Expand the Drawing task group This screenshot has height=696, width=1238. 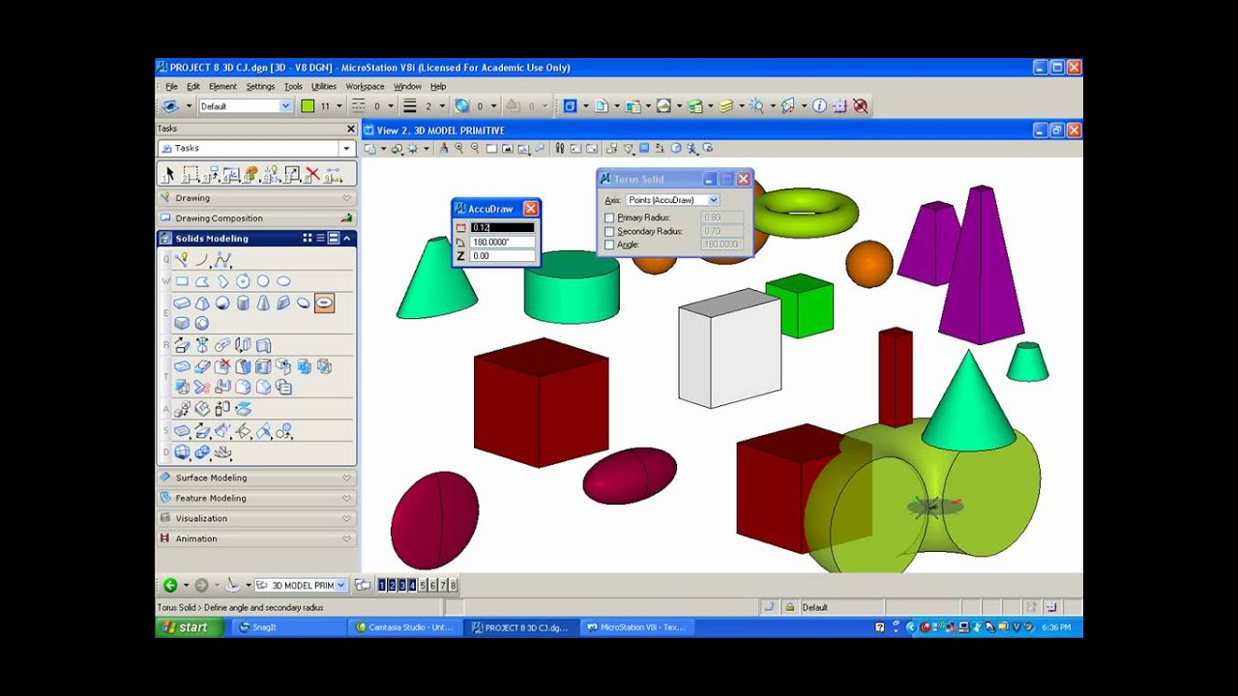pyautogui.click(x=256, y=197)
